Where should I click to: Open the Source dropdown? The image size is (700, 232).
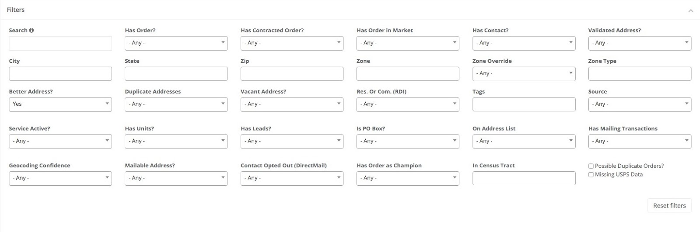(x=640, y=104)
